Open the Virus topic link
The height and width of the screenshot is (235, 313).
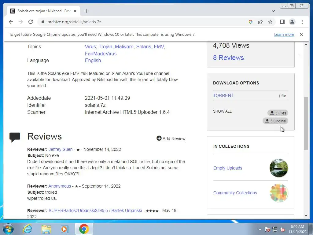(x=90, y=47)
